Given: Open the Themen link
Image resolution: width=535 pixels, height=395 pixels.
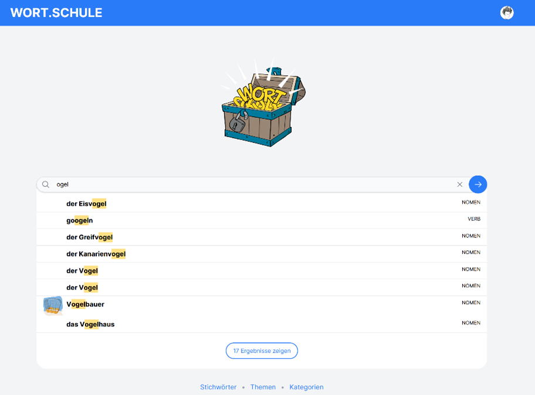Looking at the screenshot, I should pos(263,387).
